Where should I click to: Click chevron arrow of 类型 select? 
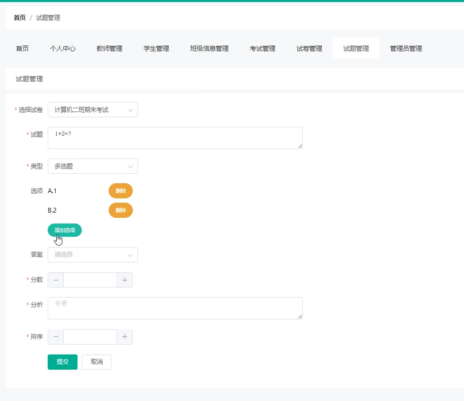130,166
